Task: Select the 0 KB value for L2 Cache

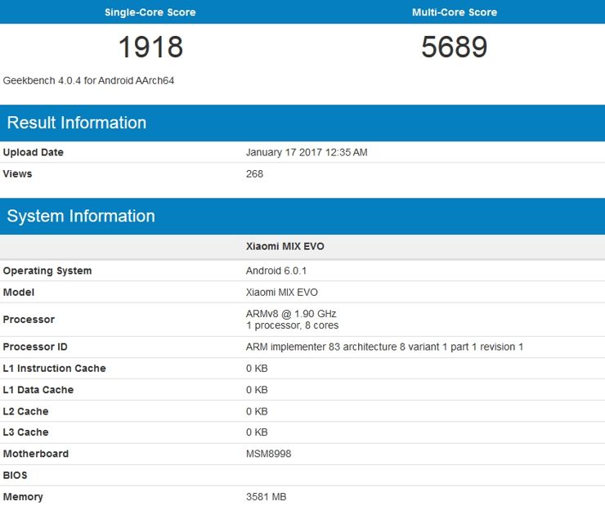Action: click(257, 411)
